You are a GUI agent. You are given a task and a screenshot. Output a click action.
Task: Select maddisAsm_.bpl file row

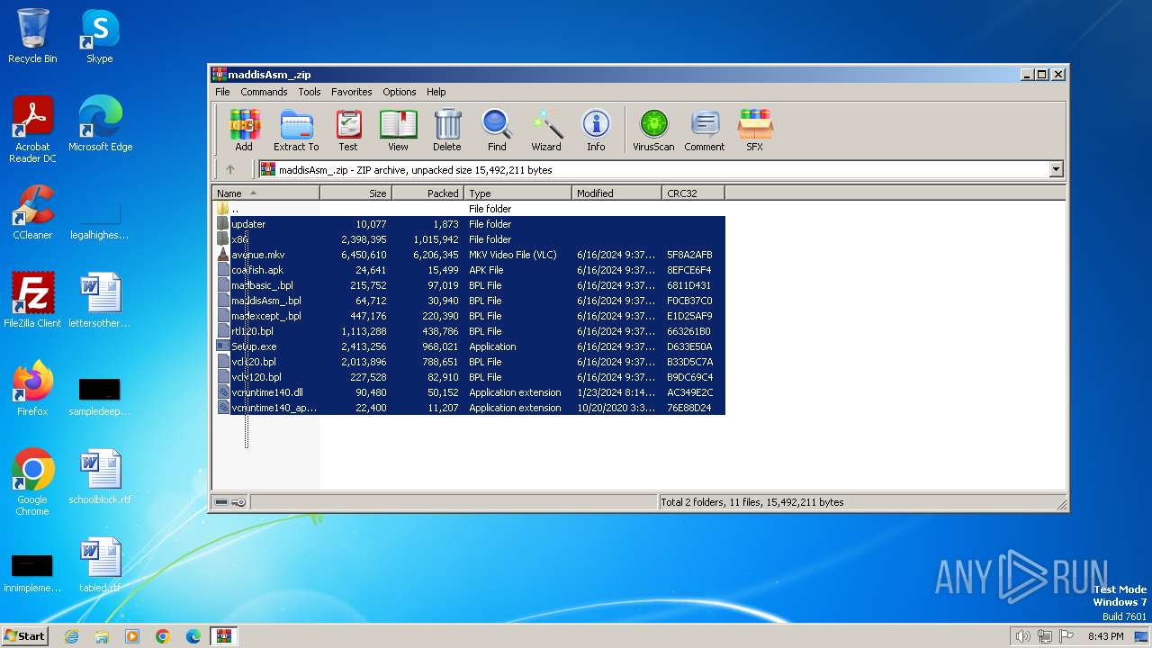[469, 301]
